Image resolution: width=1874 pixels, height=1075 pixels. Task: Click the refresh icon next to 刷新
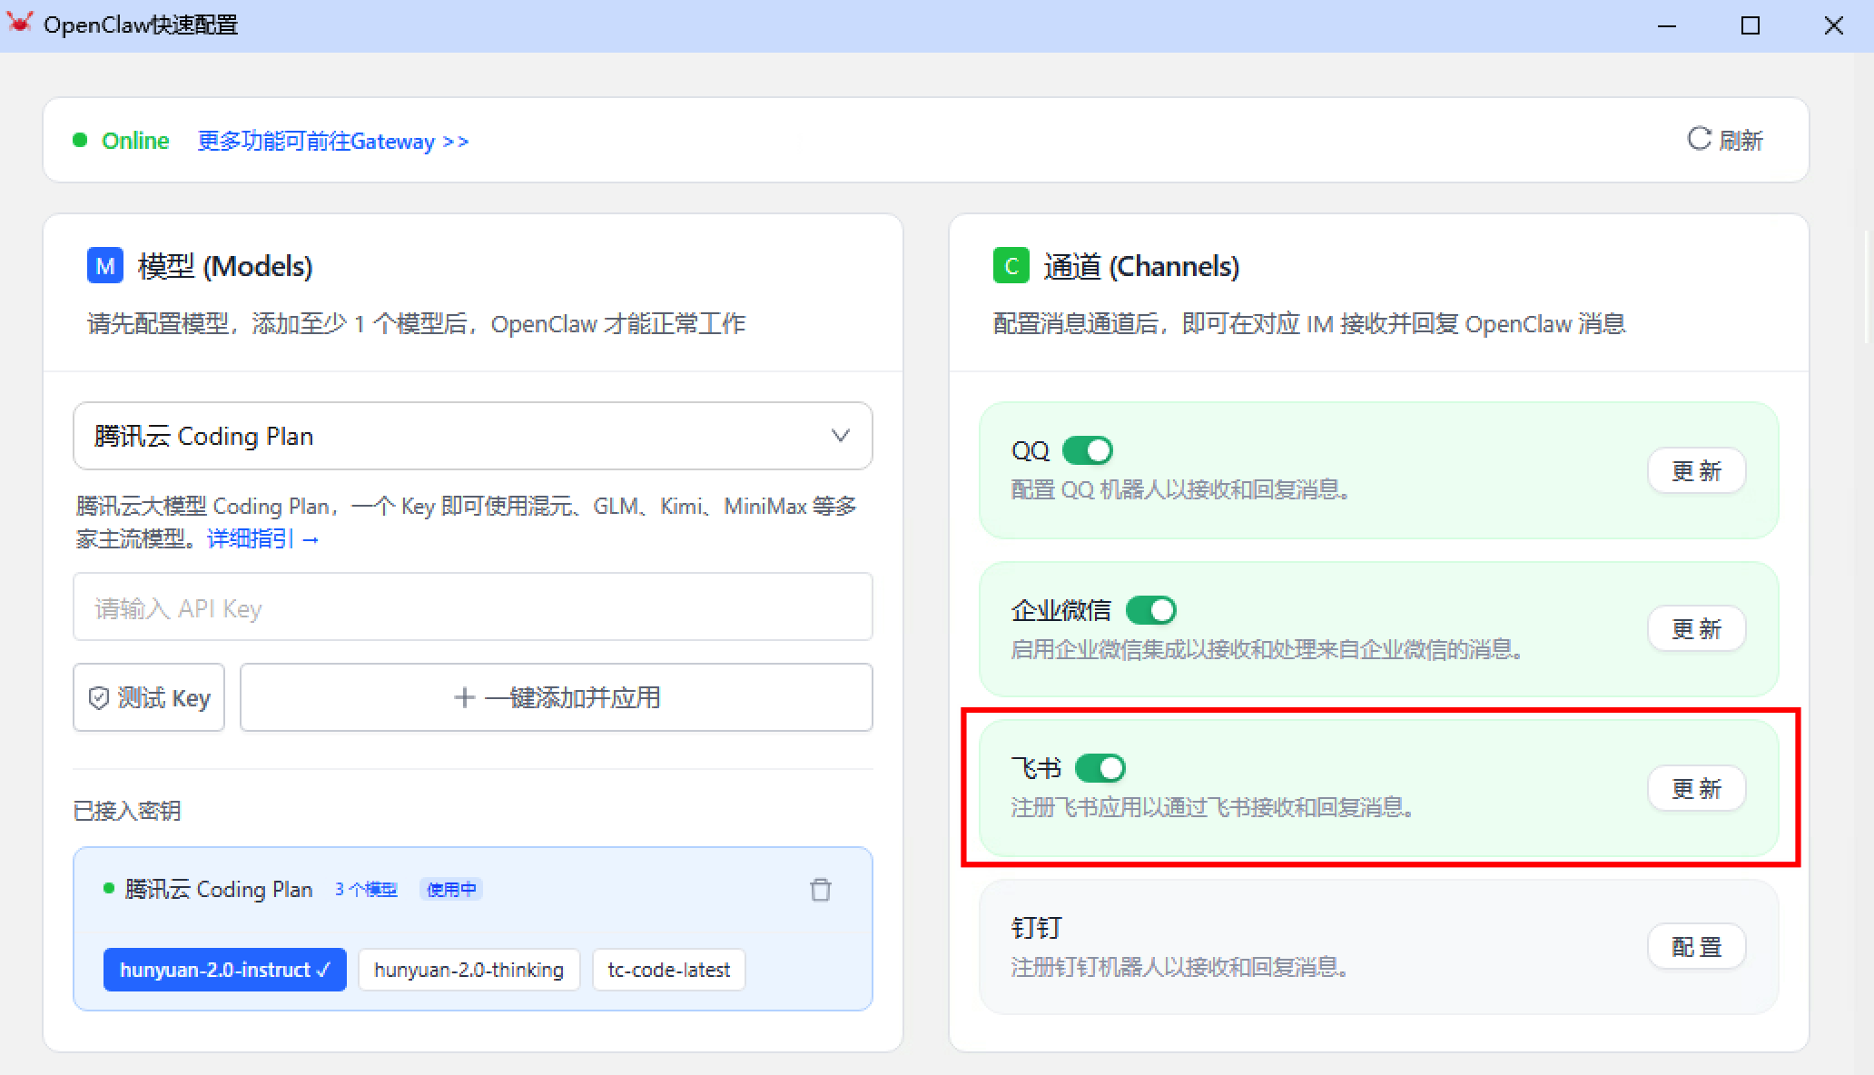point(1698,139)
